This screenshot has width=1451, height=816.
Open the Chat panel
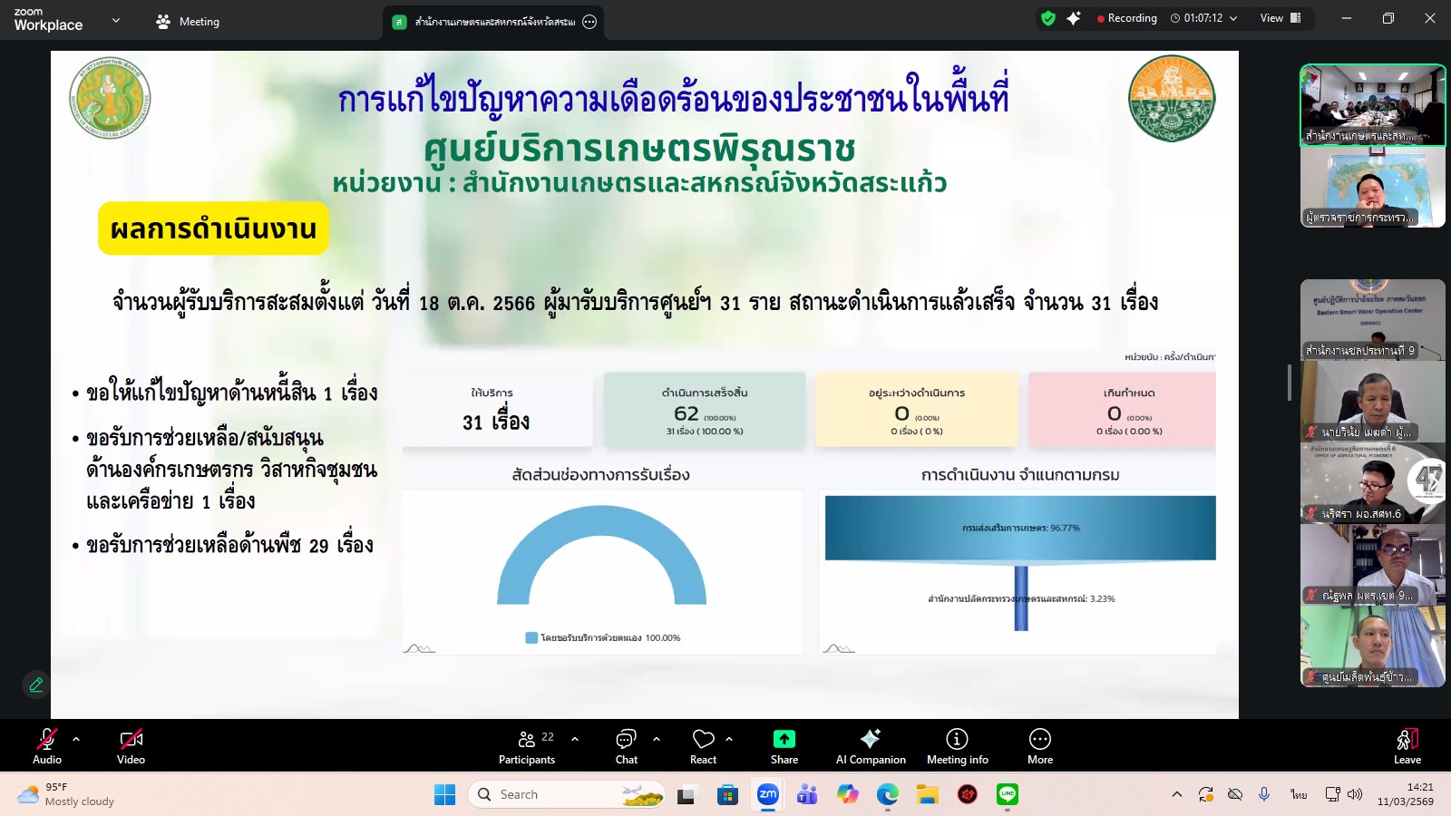627,745
